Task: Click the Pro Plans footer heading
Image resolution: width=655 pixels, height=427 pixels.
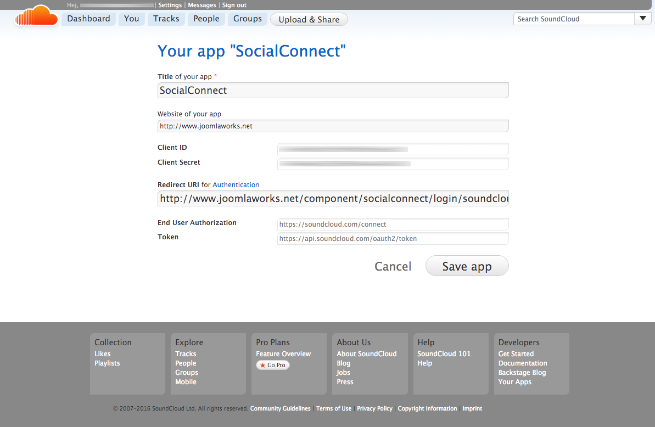Action: [273, 342]
